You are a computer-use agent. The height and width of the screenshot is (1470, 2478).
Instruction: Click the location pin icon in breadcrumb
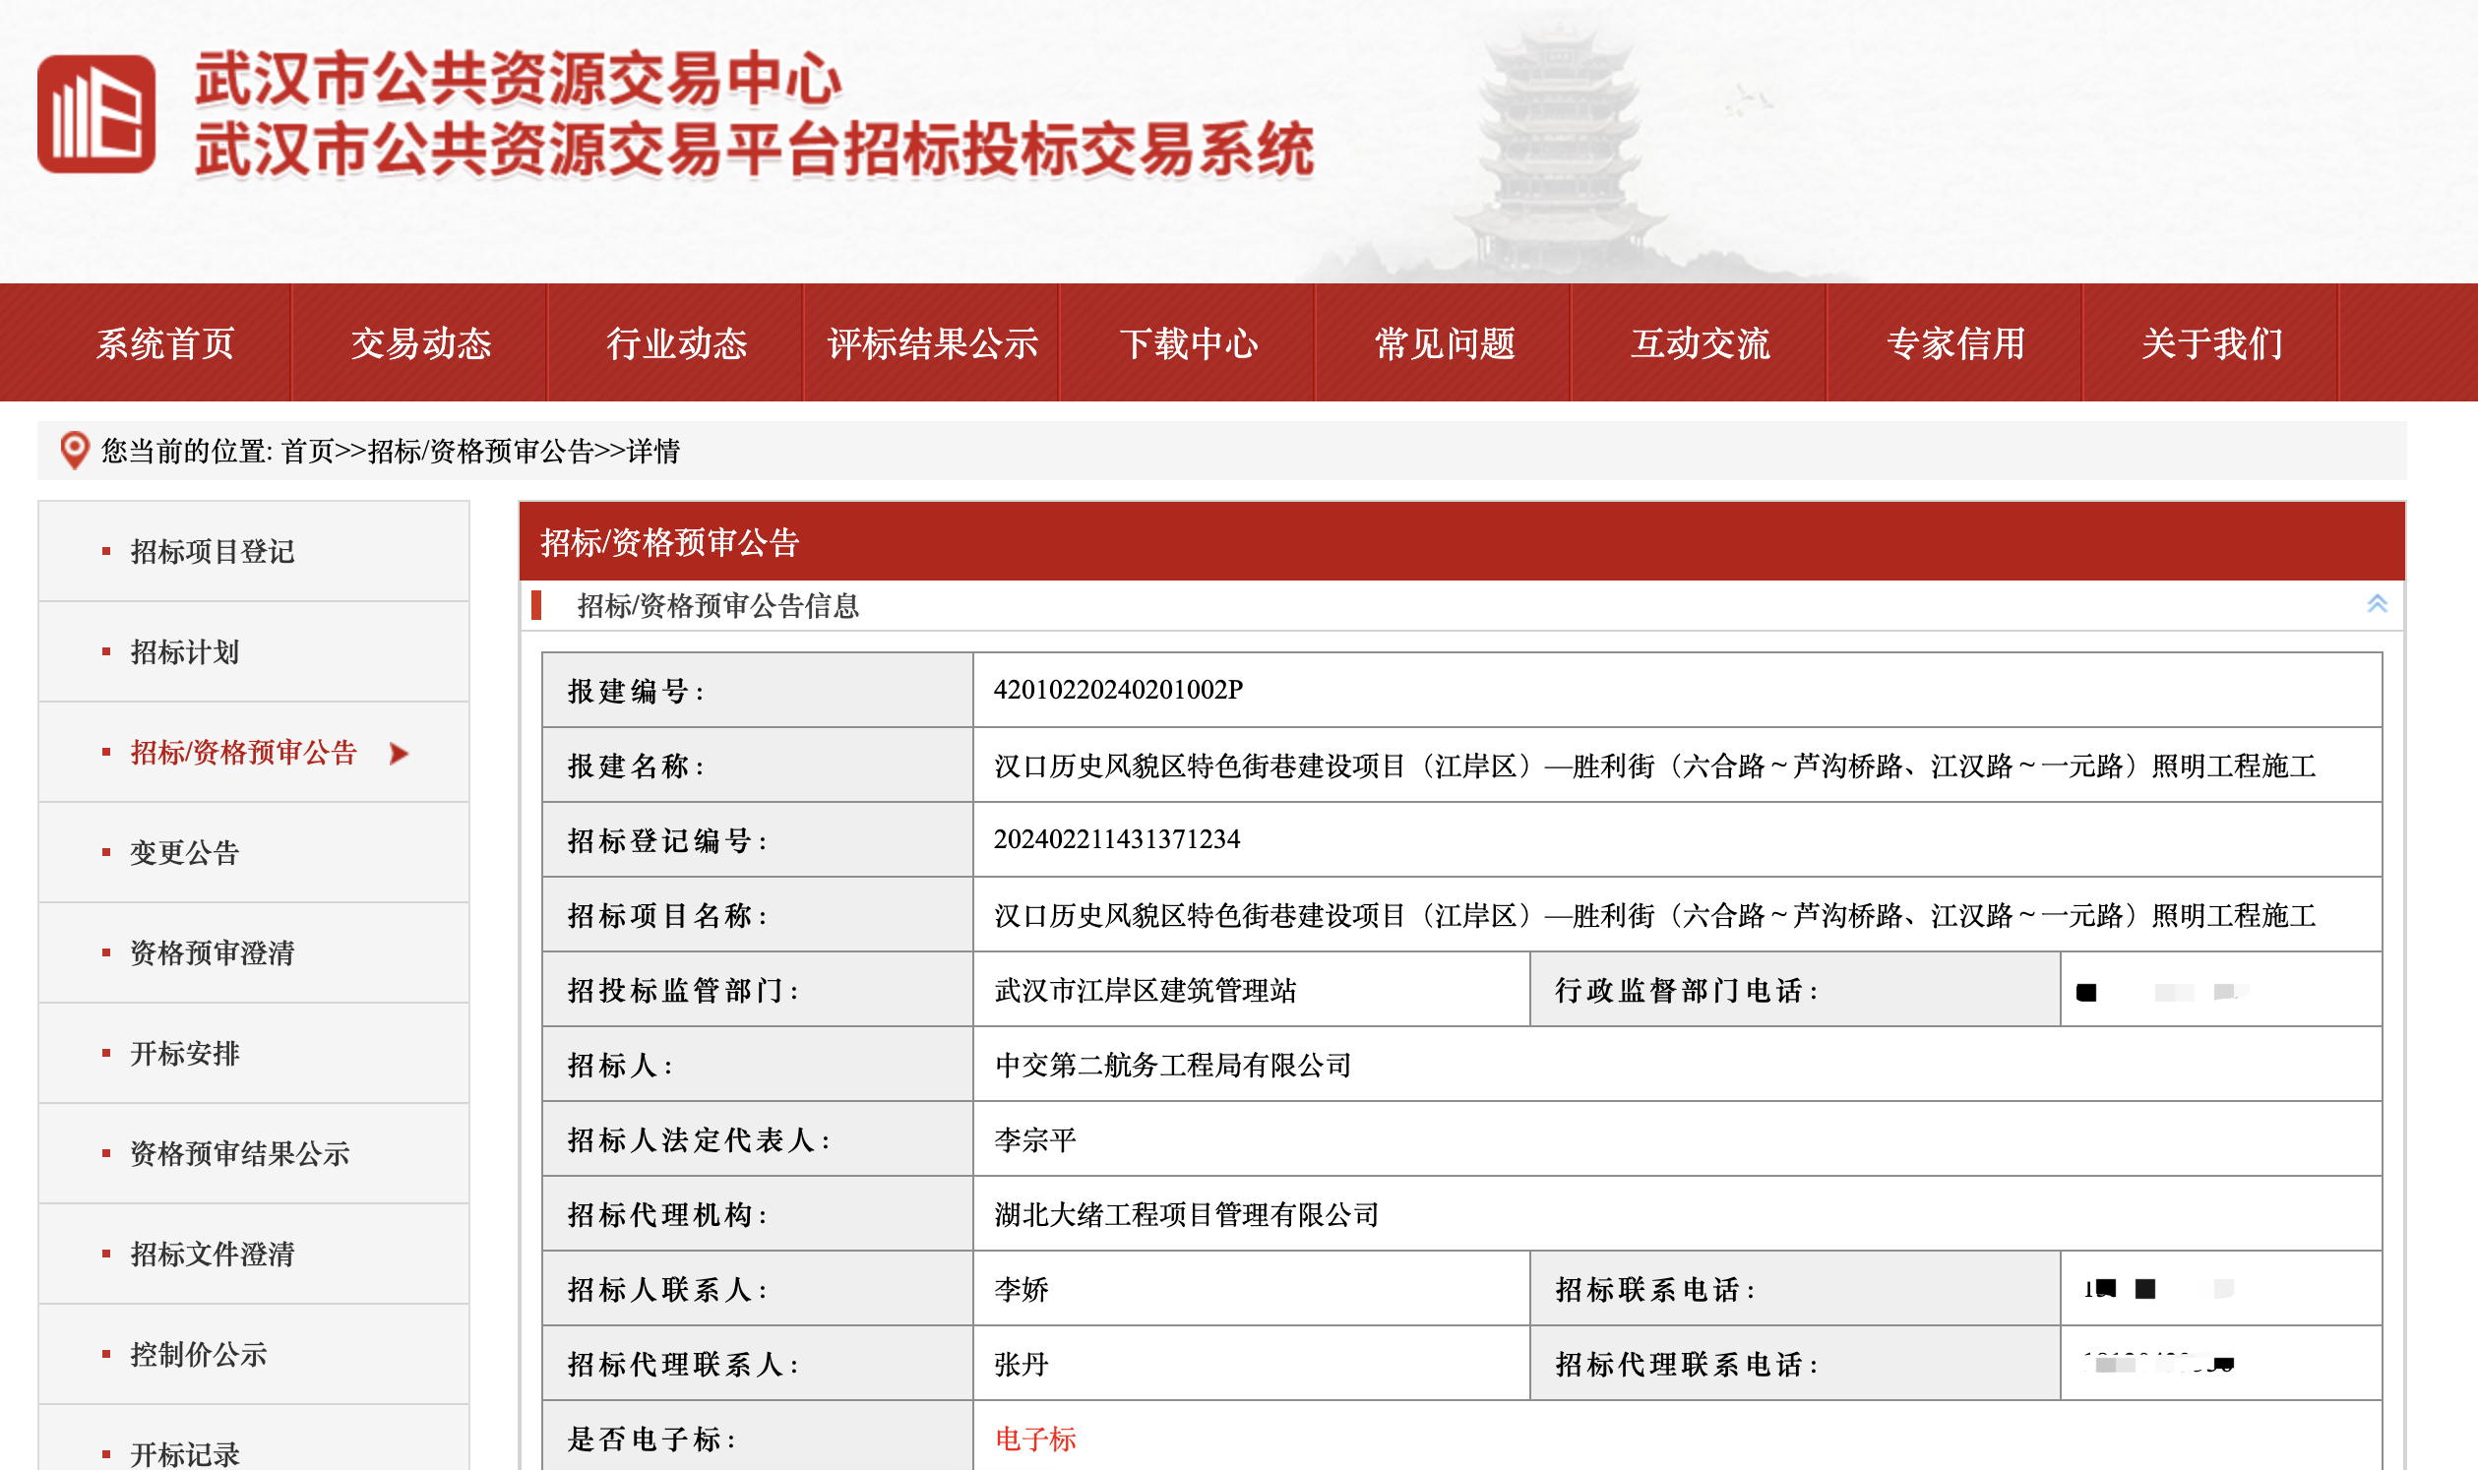click(x=75, y=451)
